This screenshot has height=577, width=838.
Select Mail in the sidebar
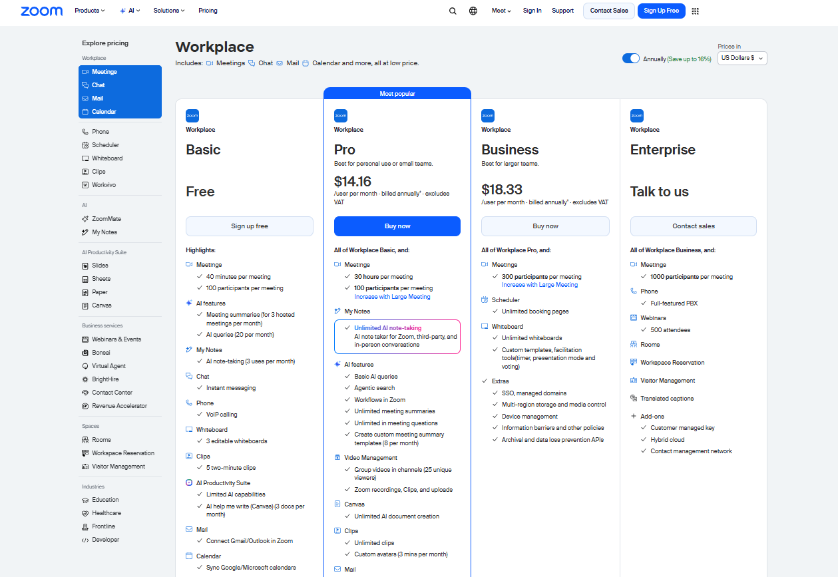(x=120, y=98)
